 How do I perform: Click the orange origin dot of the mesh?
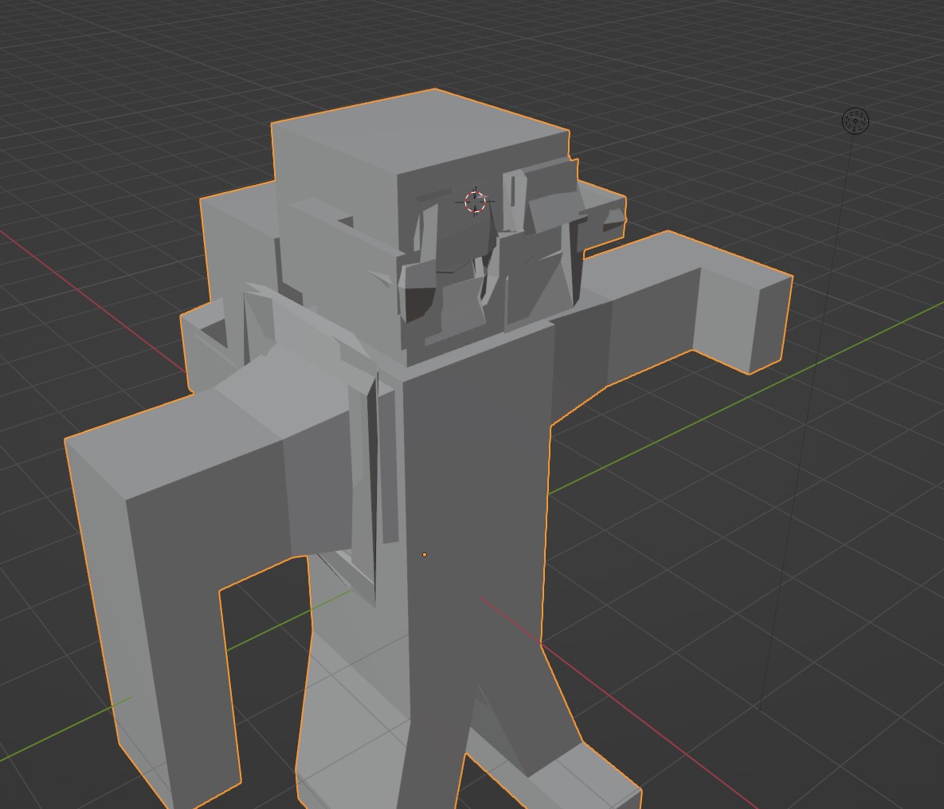pos(425,554)
